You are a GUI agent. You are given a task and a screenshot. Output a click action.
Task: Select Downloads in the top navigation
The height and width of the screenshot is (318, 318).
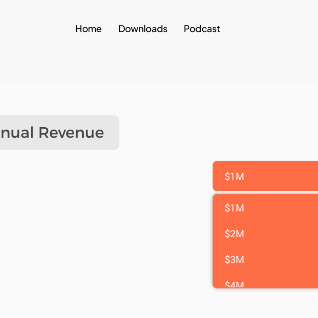click(x=143, y=29)
